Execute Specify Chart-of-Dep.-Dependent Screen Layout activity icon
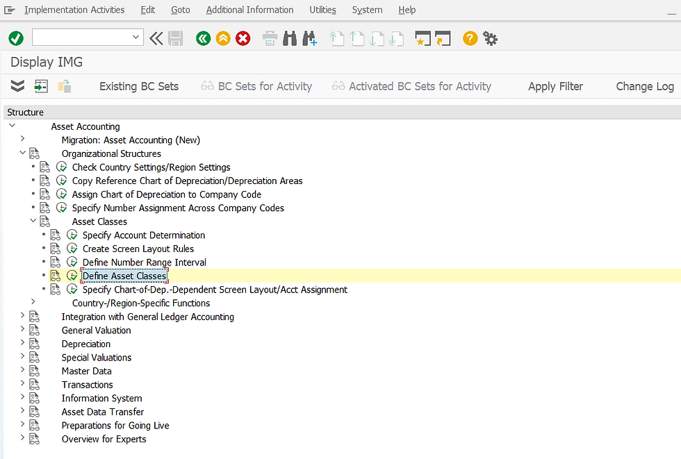Viewport: 681px width, 459px height. click(72, 290)
